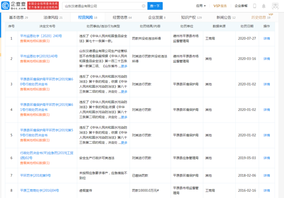284x198 pixels.
Task: Expand 更多 in row 5 penalty reason
Action: (x=124, y=143)
